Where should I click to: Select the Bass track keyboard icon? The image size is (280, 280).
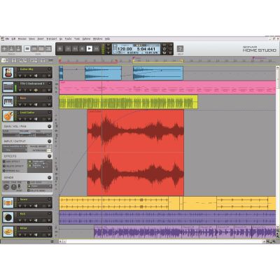click(8, 101)
